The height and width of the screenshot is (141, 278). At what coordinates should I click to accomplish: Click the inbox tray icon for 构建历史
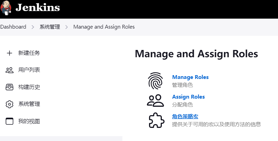click(9, 87)
